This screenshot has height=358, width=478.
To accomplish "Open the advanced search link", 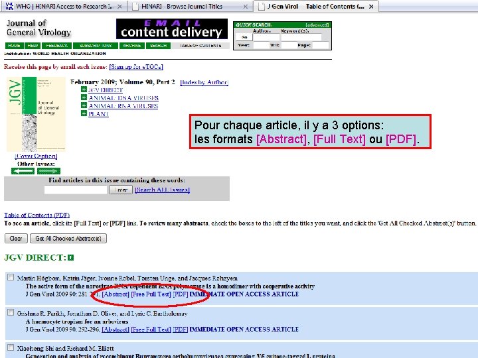I will click(317, 25).
